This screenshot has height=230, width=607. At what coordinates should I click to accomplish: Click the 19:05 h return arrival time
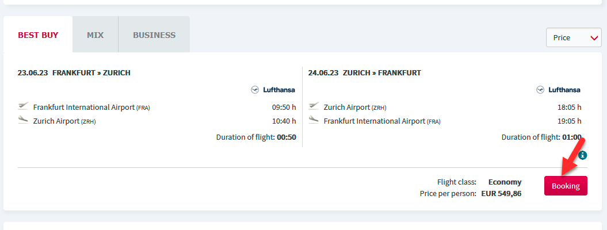pyautogui.click(x=570, y=121)
